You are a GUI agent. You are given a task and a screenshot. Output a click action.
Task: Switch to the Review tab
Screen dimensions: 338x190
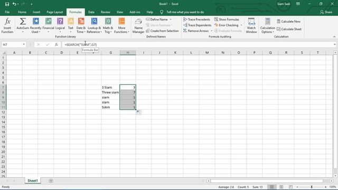[106, 12]
